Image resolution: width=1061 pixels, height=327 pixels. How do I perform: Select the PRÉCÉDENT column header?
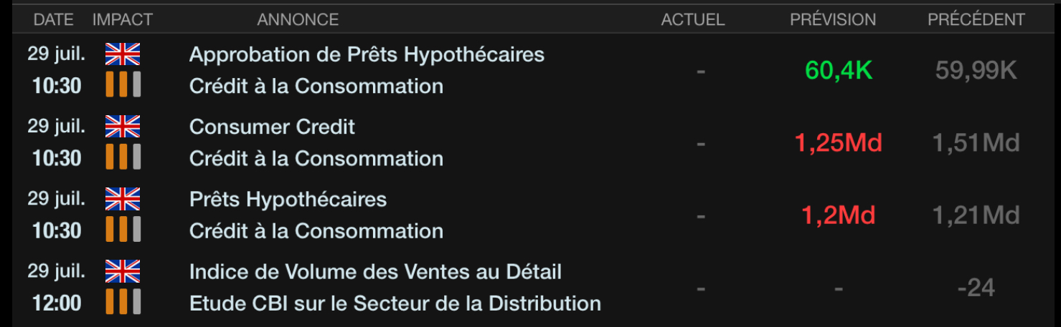[976, 20]
